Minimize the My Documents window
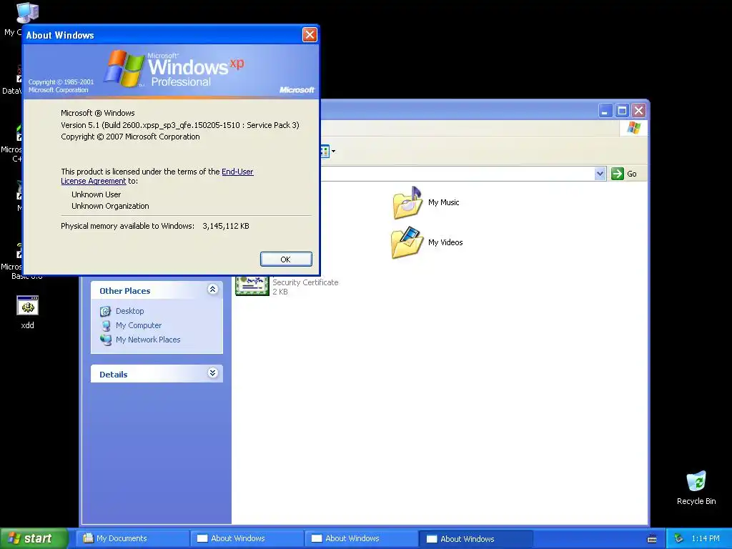The height and width of the screenshot is (549, 732). pos(605,111)
